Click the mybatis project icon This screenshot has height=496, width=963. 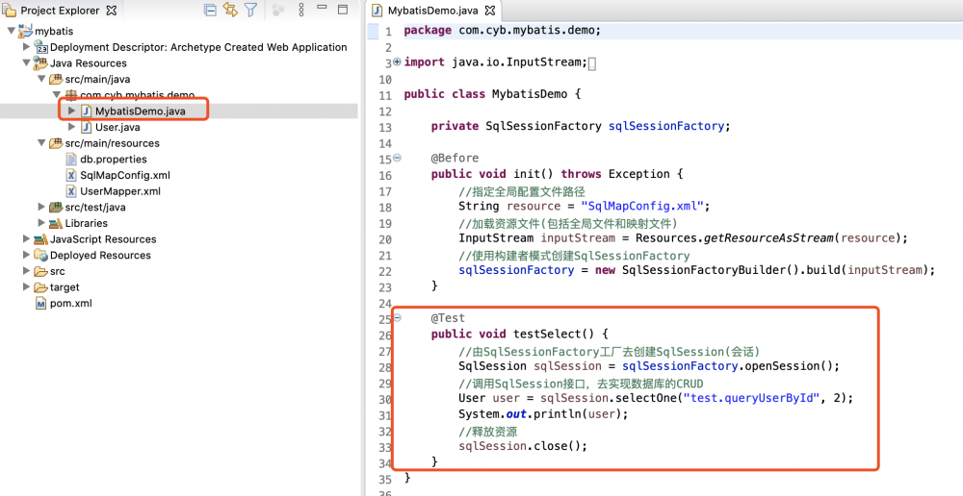click(x=25, y=31)
